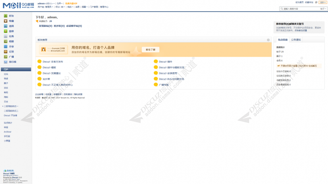Open the 门户管理 header link
Viewport: 328px width, 184px height.
click(x=94, y=7)
